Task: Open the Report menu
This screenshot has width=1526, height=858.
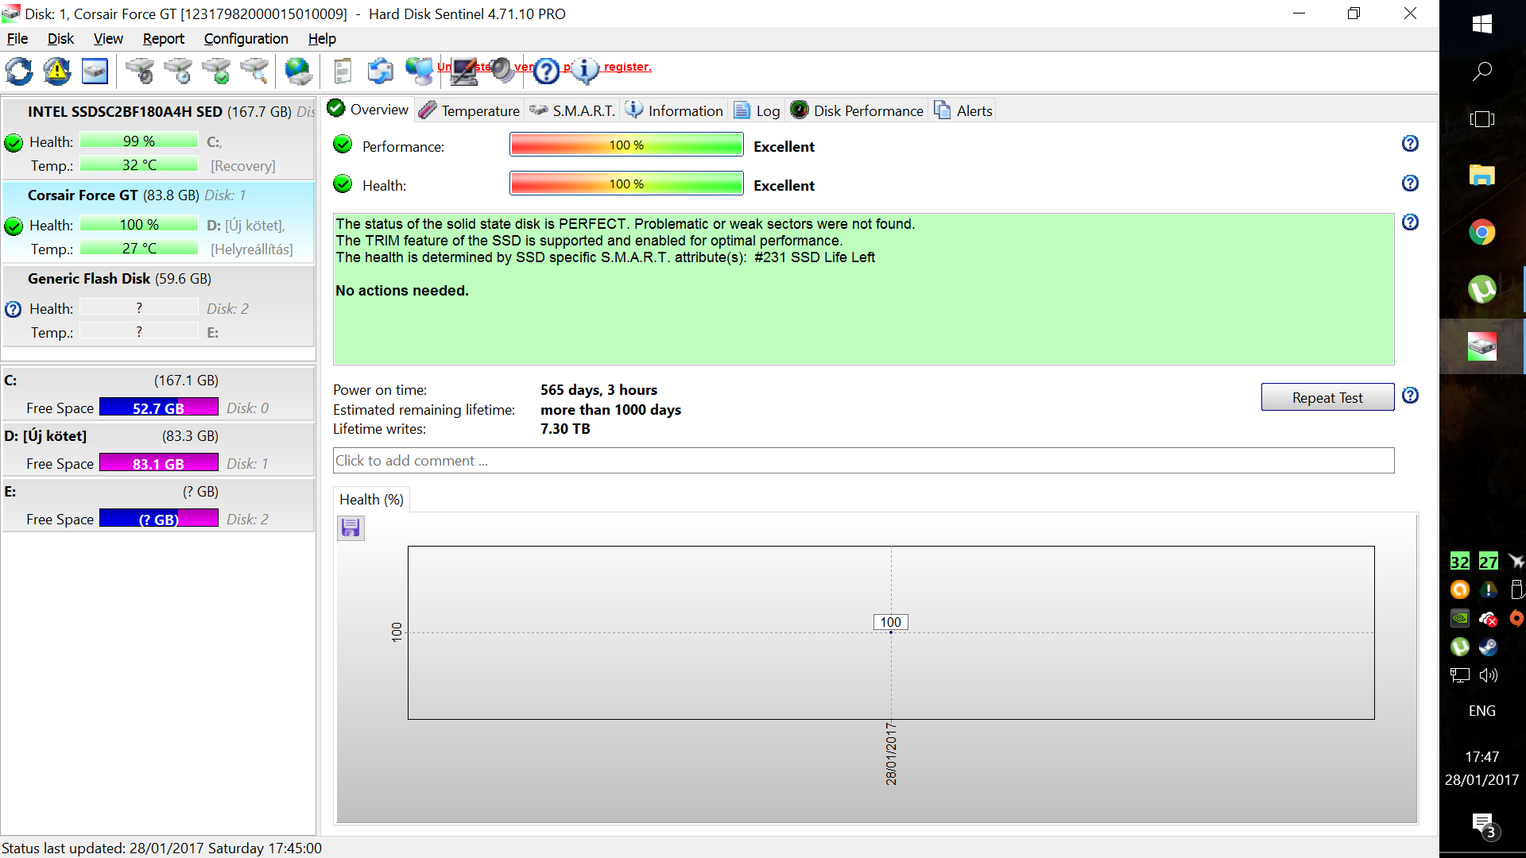Action: click(163, 39)
